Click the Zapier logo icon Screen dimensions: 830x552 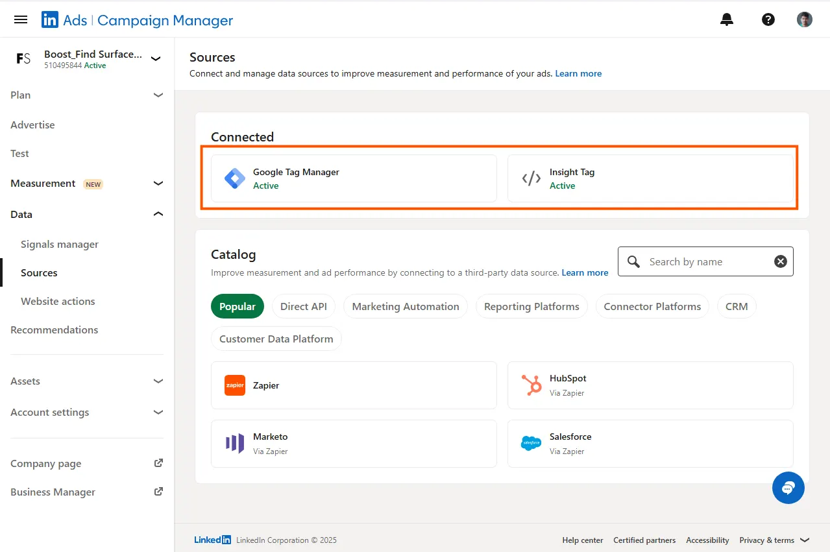tap(235, 385)
